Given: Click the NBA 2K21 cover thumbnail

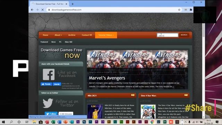Looking at the screenshot, I should [95, 111].
